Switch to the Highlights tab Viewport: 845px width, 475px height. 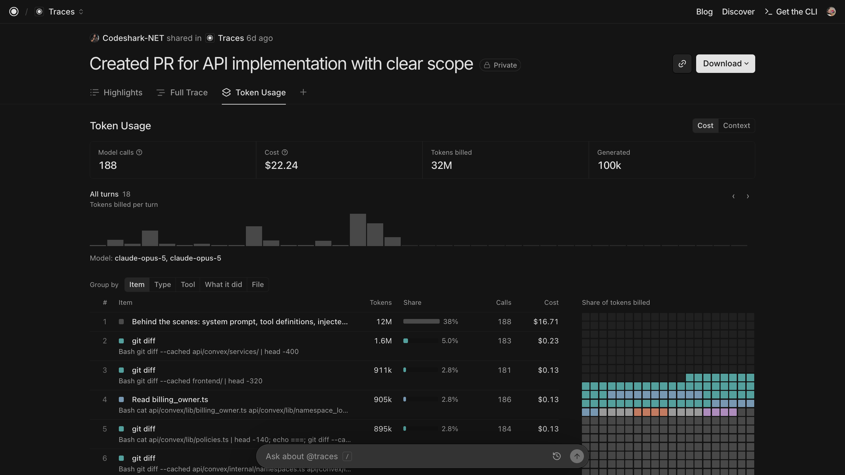tap(116, 93)
